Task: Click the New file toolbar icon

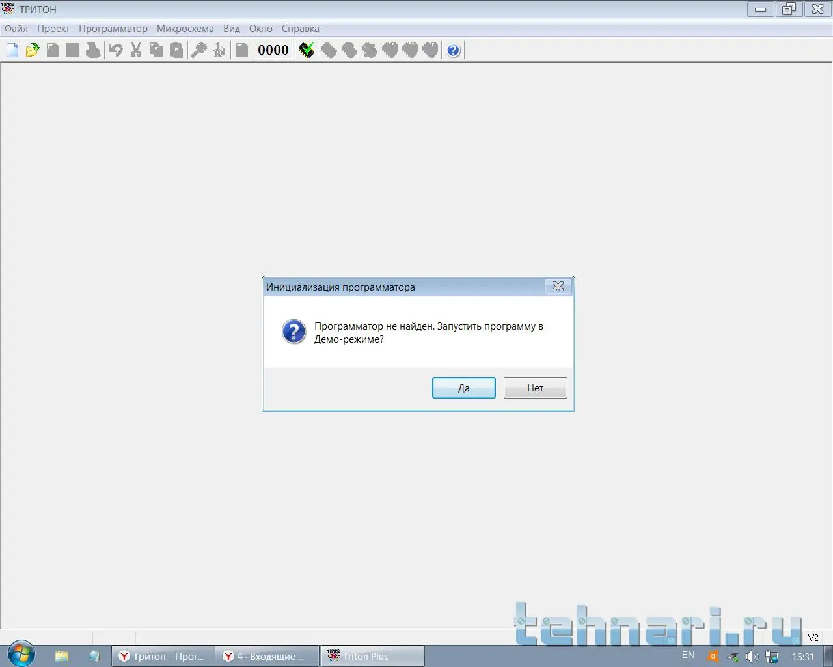Action: (12, 50)
